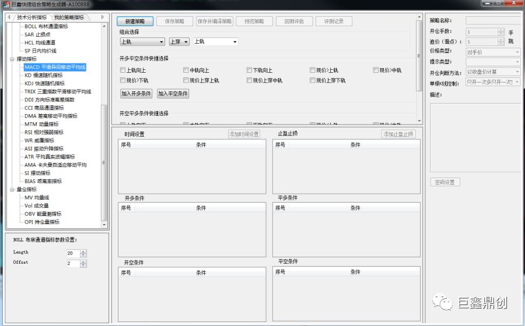Toggle 现价>下轨 checkbox

[123, 80]
